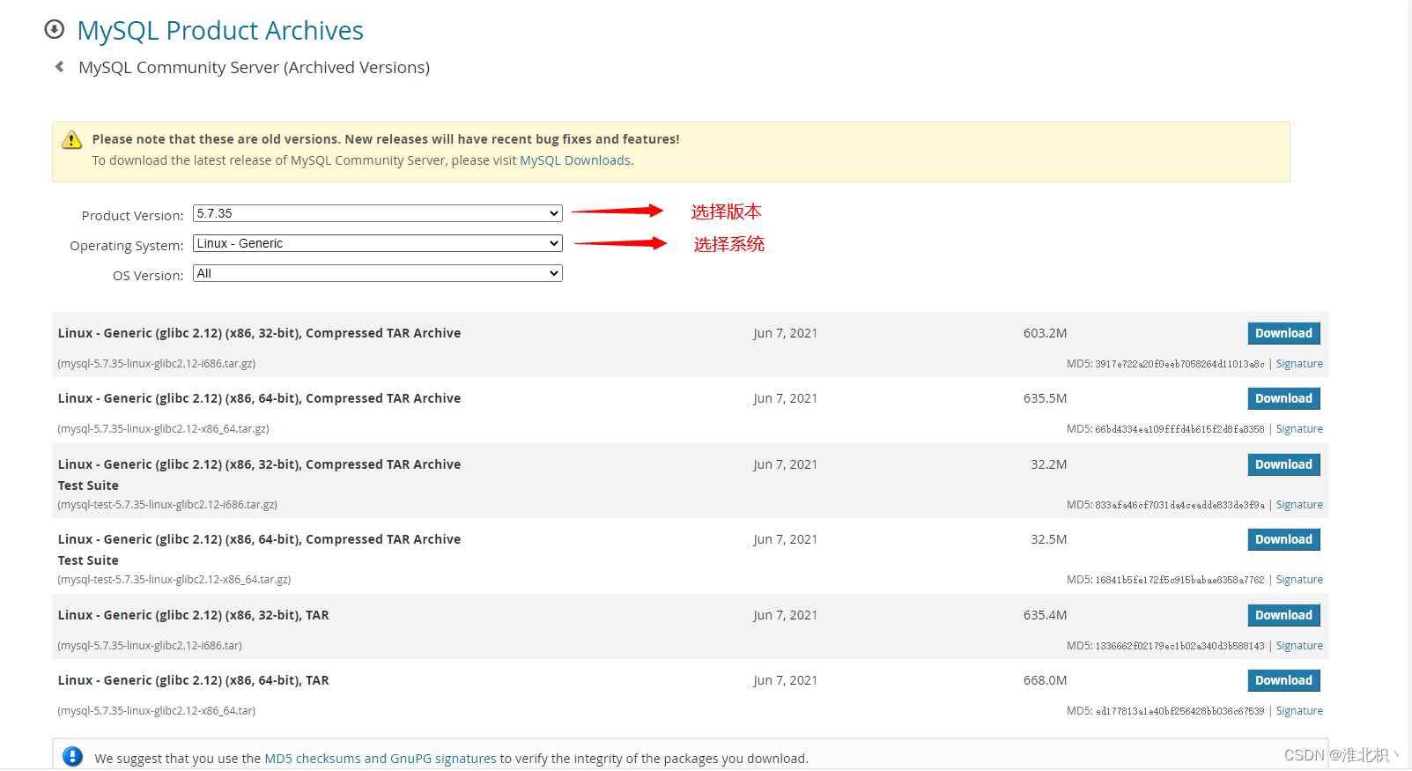
Task: Open Signature for mysql-5.7.35-linux-glibc2.12-i686.tar
Action: click(x=1299, y=646)
